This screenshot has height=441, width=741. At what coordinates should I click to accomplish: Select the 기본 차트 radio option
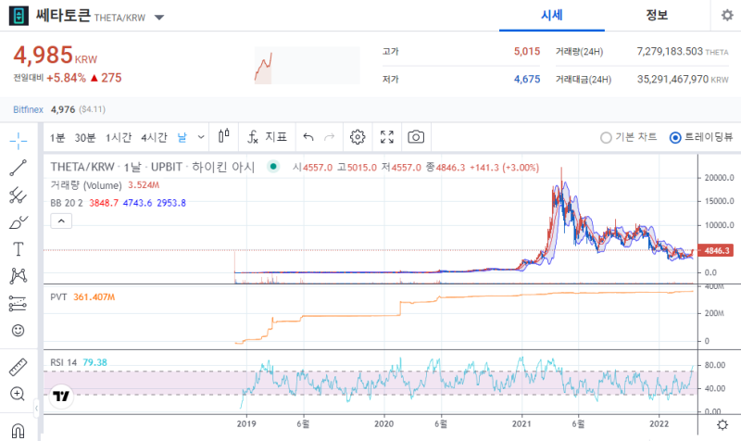tap(629, 137)
